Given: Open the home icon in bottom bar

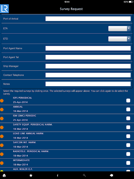Looking at the screenshot, I should (4, 175).
